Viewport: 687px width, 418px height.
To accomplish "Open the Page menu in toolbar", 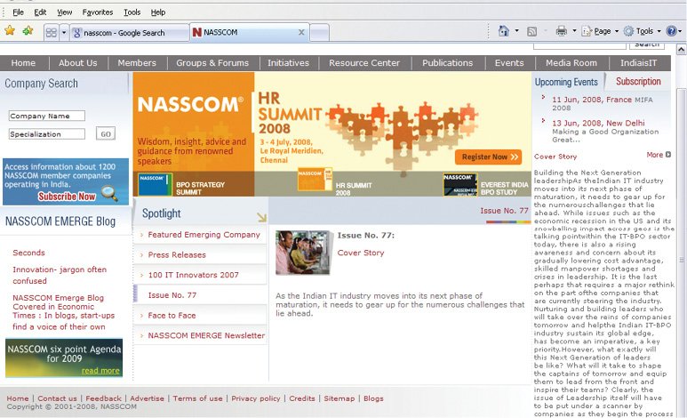I will click(600, 31).
